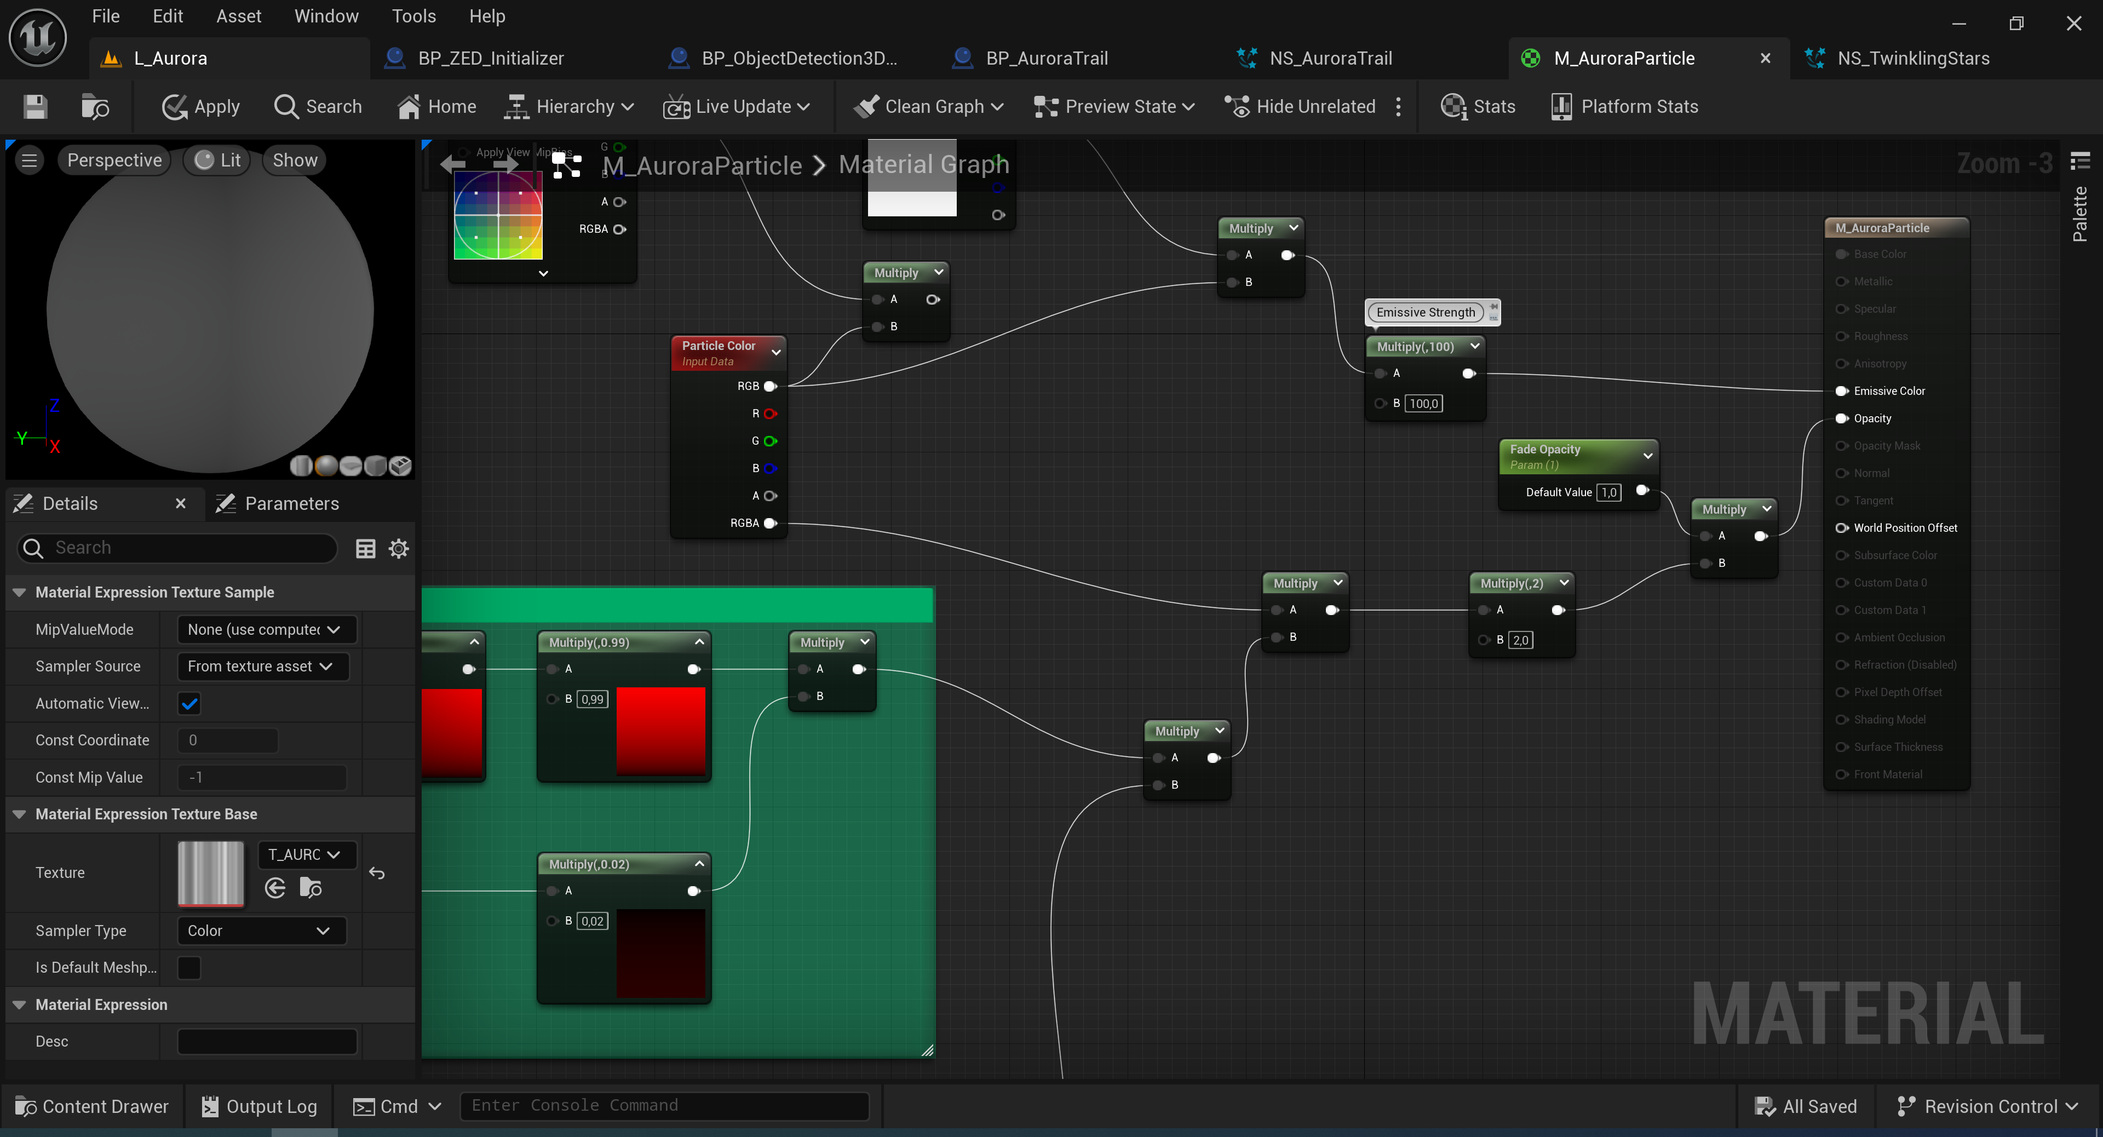Open Platform Stats
The width and height of the screenshot is (2103, 1137).
pos(1624,107)
